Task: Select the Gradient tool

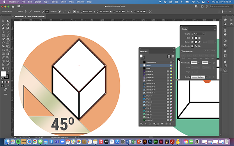Action: pyautogui.click(x=8, y=54)
